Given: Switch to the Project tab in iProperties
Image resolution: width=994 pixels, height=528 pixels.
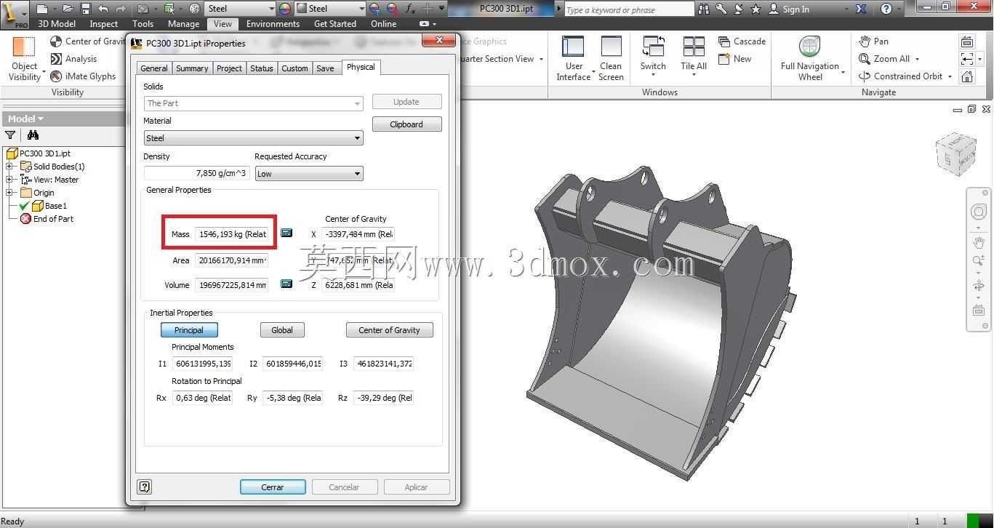Looking at the screenshot, I should tap(229, 68).
